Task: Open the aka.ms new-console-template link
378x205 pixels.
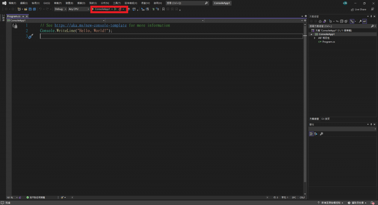Action: pos(90,25)
